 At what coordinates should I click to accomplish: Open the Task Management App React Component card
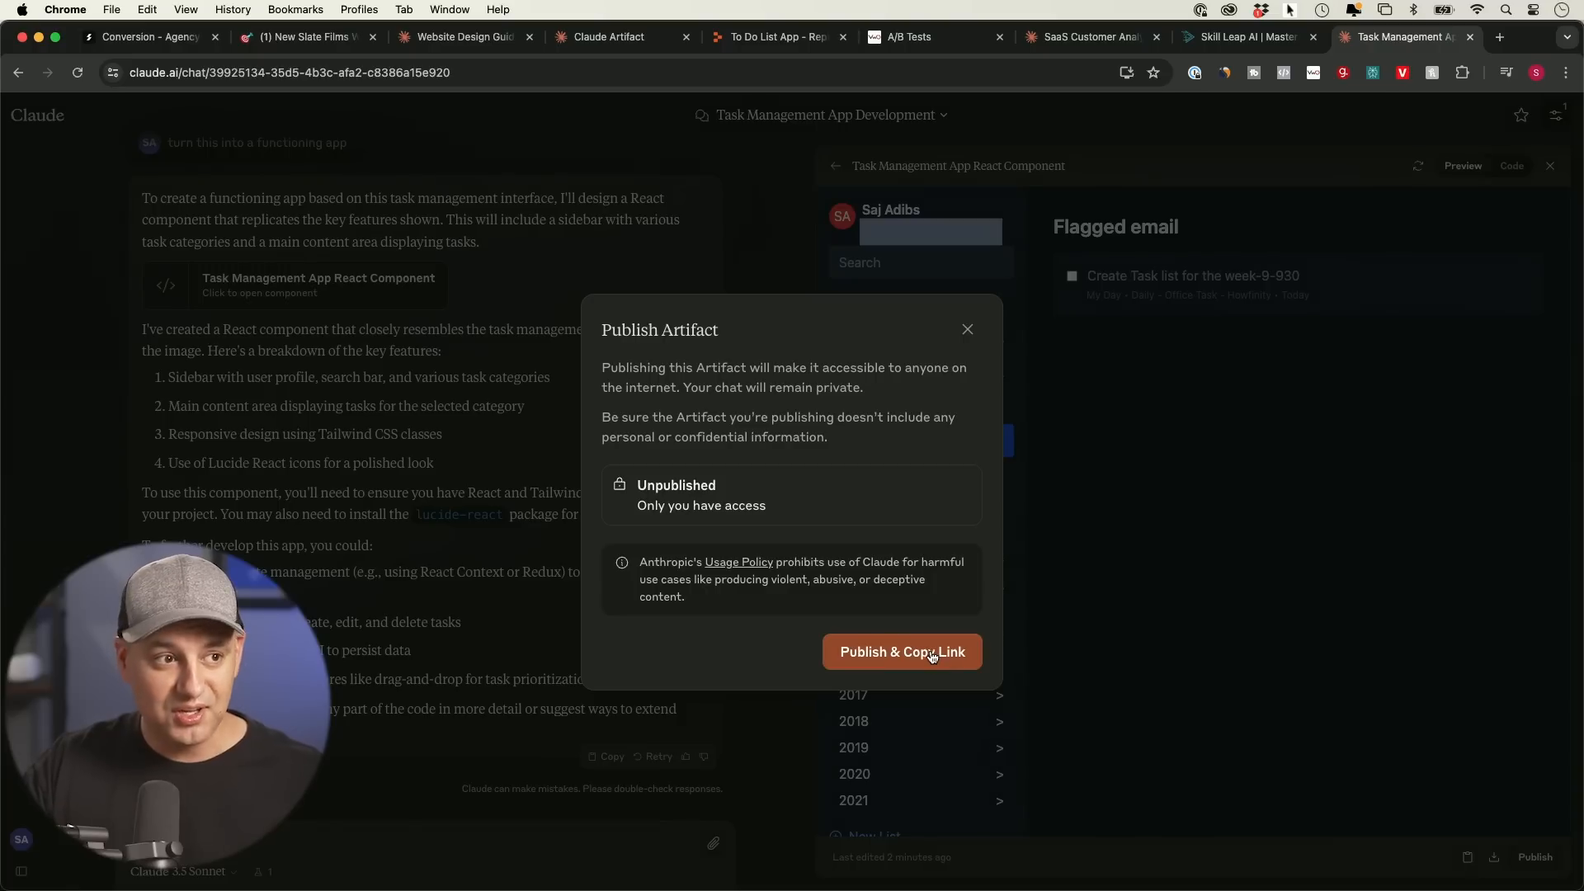click(295, 285)
